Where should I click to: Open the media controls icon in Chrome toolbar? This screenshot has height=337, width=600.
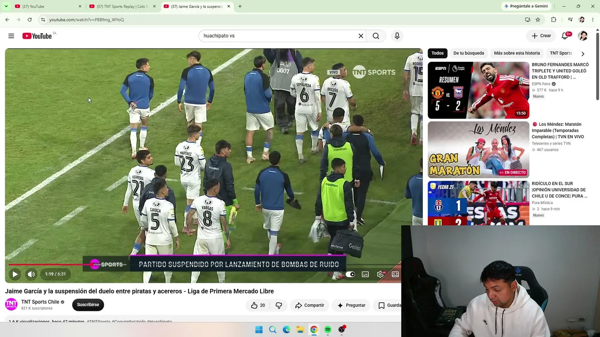(x=570, y=20)
